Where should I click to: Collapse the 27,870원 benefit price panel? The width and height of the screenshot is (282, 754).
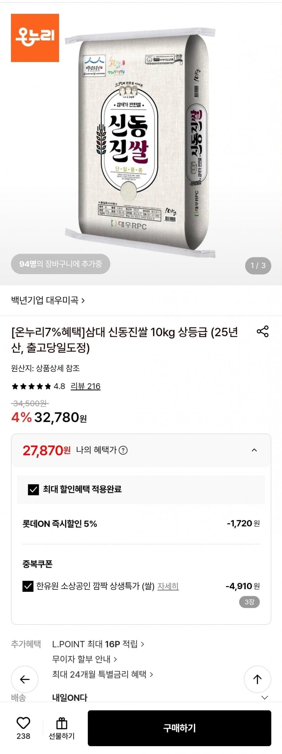click(x=254, y=450)
